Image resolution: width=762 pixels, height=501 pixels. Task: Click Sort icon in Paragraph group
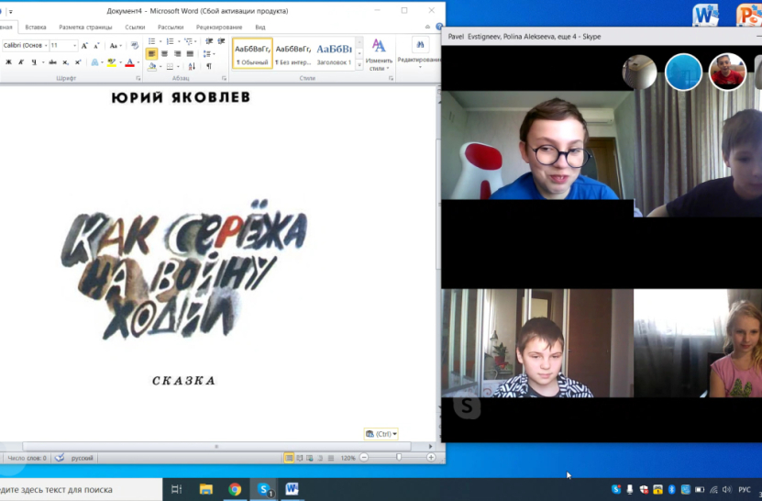[x=192, y=66]
